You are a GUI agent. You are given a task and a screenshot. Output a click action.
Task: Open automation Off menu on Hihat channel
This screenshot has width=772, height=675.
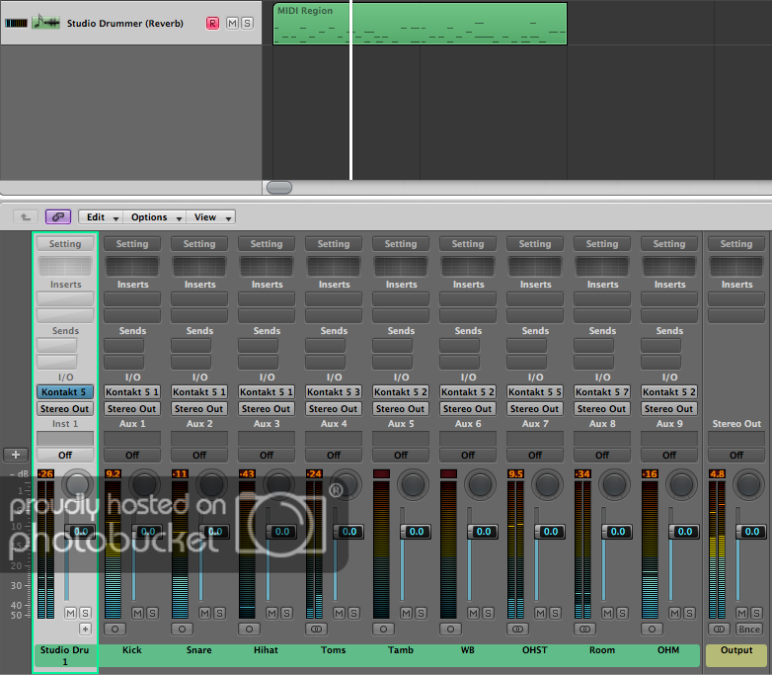[x=267, y=455]
